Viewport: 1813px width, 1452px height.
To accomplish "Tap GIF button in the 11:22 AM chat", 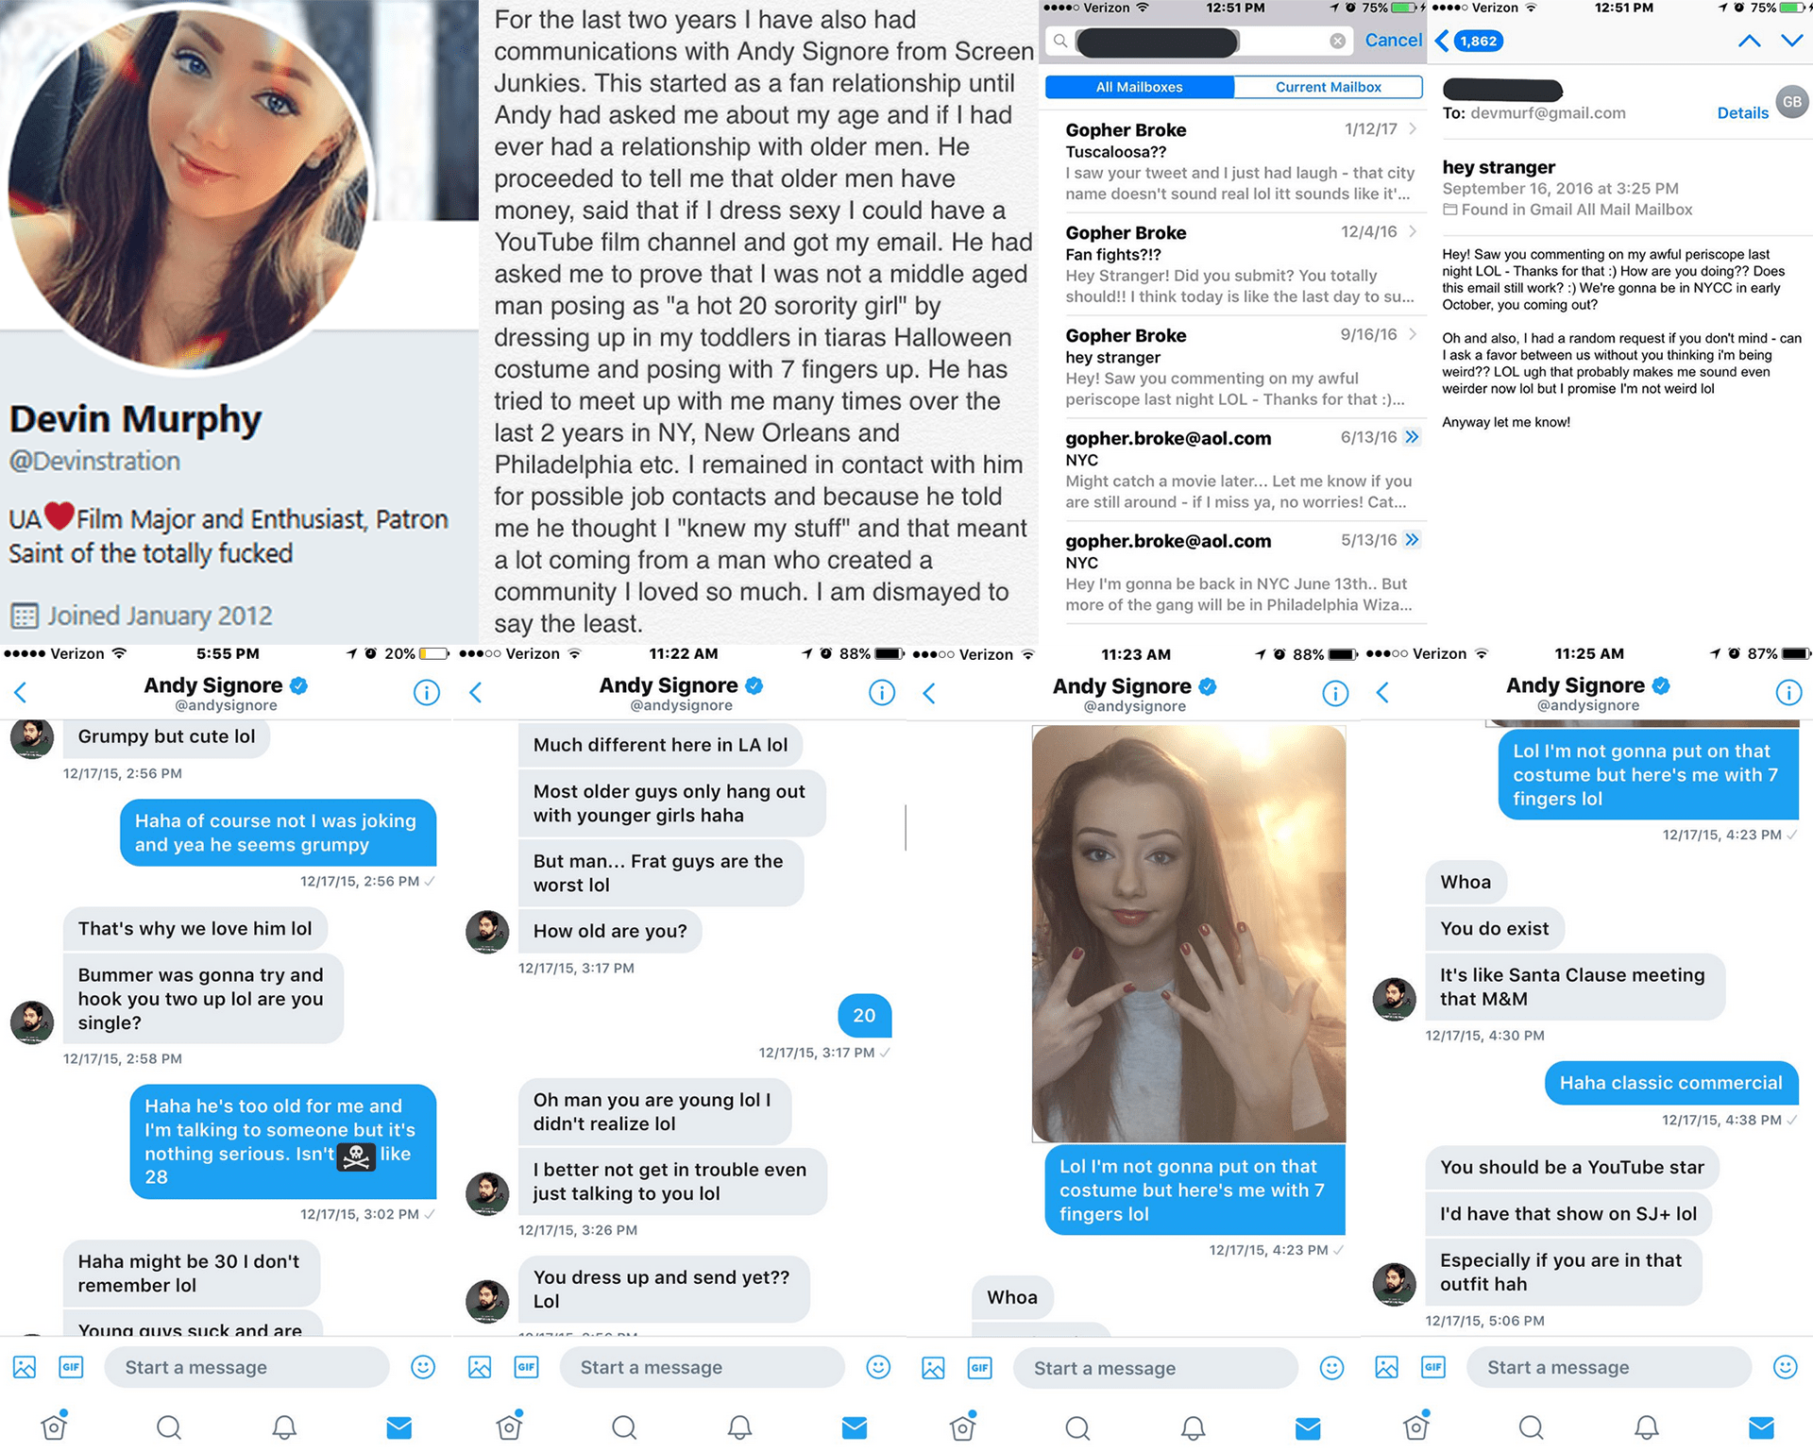I will point(526,1367).
